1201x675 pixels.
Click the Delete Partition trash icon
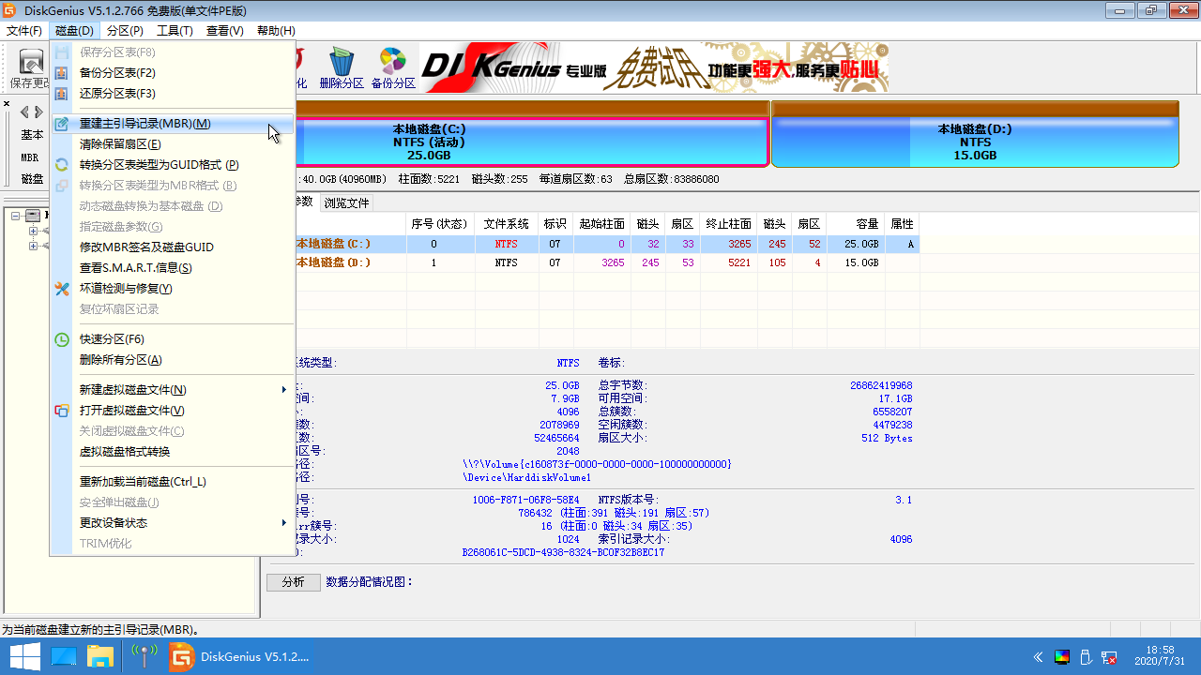tap(342, 63)
